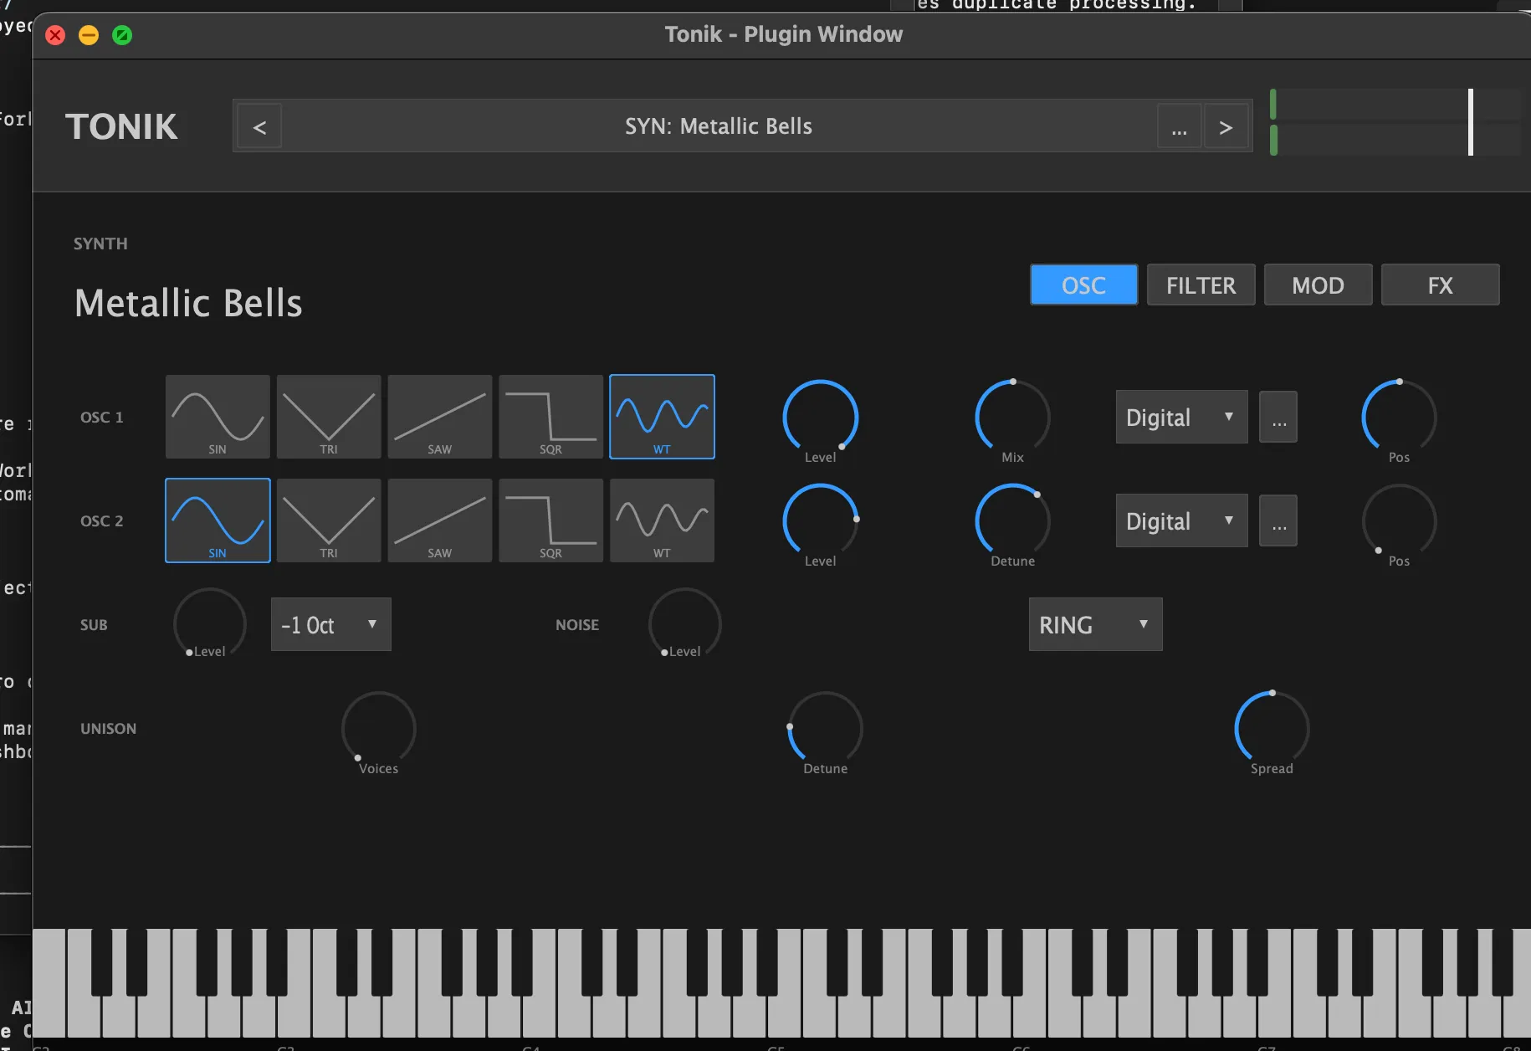Click the SYN: Metallic Bells preset name
Screen dimensions: 1531x1051
pyautogui.click(x=719, y=126)
